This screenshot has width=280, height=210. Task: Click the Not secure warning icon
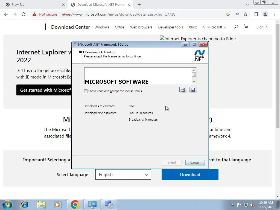point(34,14)
